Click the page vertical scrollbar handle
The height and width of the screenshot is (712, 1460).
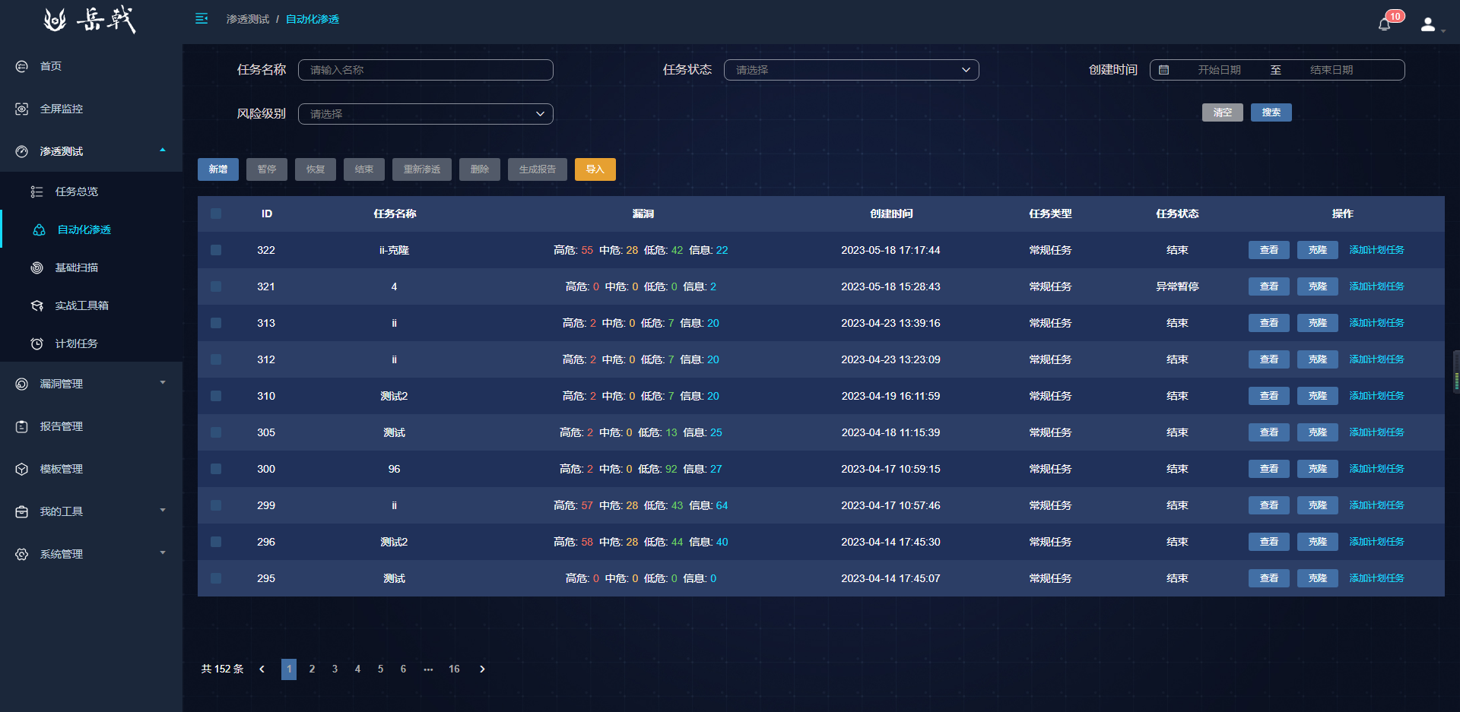click(x=1455, y=371)
